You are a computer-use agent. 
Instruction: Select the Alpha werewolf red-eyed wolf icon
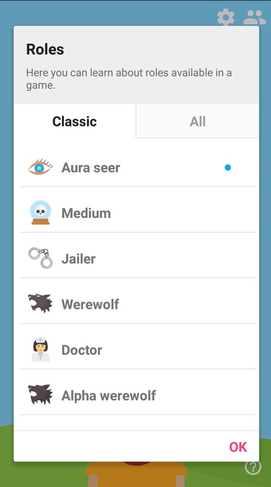pos(40,394)
